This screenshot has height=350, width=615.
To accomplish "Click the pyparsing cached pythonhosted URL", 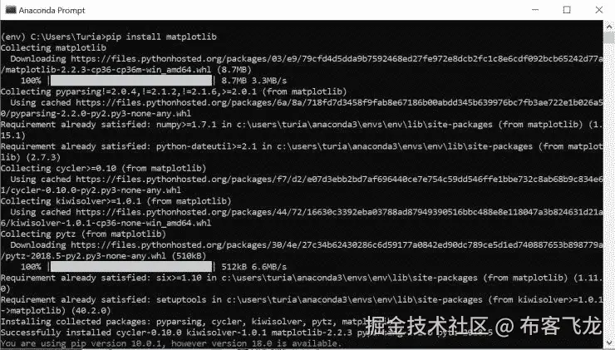I will point(339,103).
